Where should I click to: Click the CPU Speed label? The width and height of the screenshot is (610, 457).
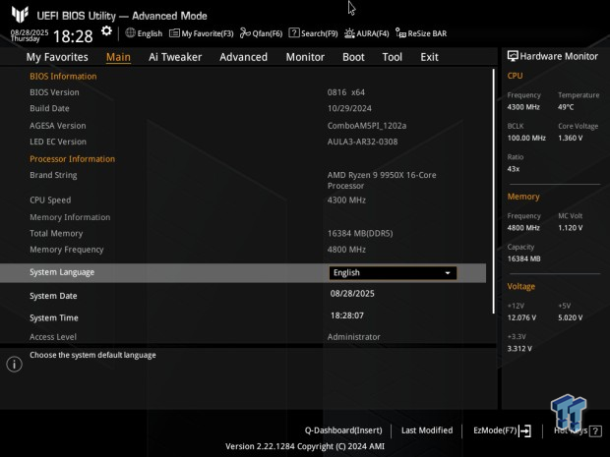50,200
